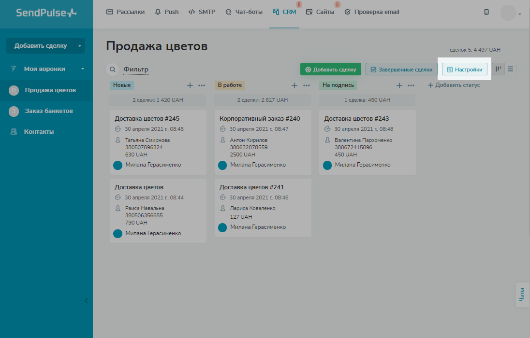This screenshot has width=530, height=338.
Task: Click the green Добавить сделку button
Action: tap(330, 70)
